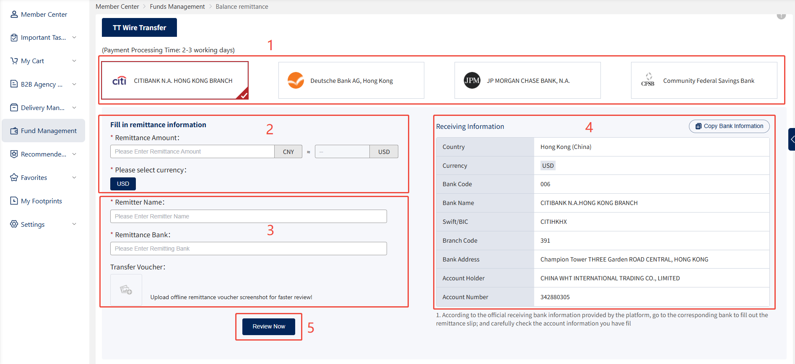Image resolution: width=795 pixels, height=364 pixels.
Task: Open My Footprints in the sidebar
Action: (44, 201)
